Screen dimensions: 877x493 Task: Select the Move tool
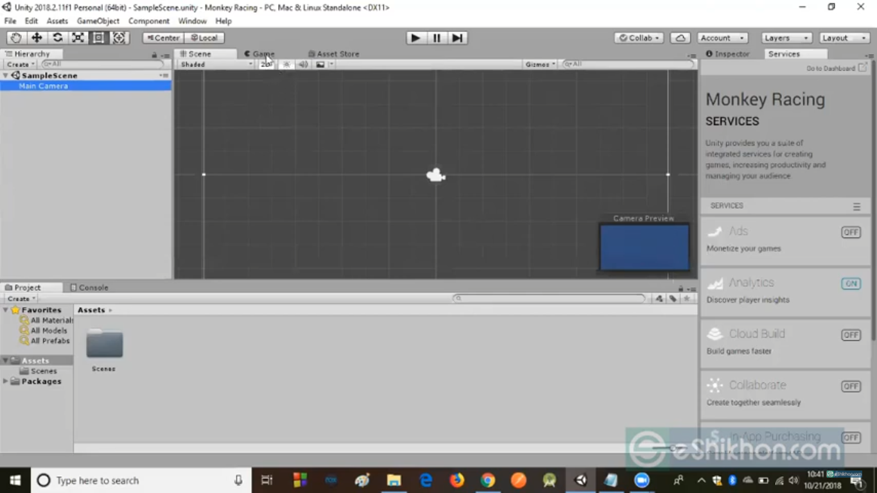(x=37, y=38)
